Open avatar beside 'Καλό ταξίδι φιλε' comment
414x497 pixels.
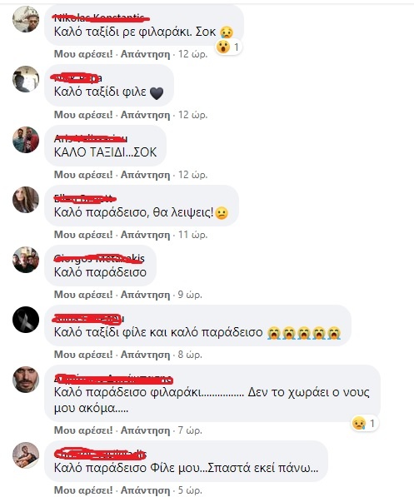coord(26,79)
